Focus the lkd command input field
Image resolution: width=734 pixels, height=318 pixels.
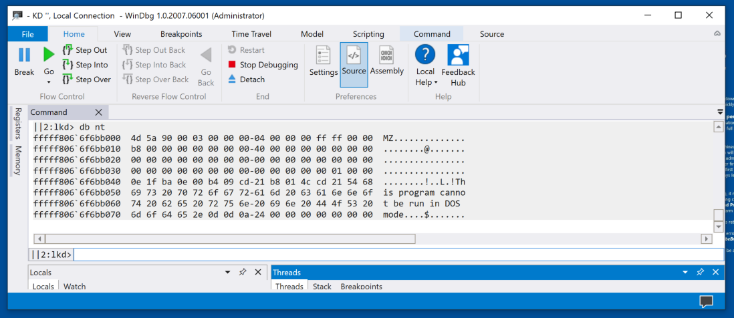tap(398, 255)
